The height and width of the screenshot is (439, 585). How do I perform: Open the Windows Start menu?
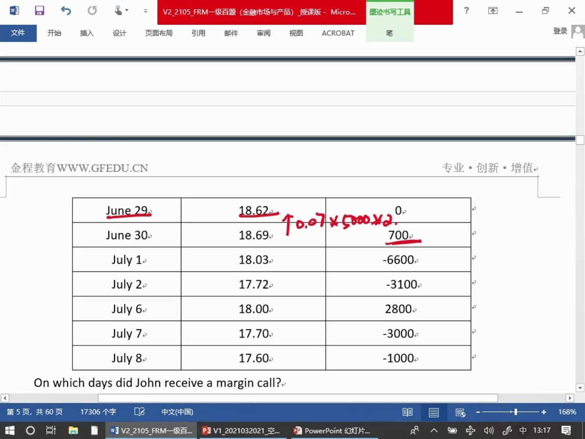(9, 430)
